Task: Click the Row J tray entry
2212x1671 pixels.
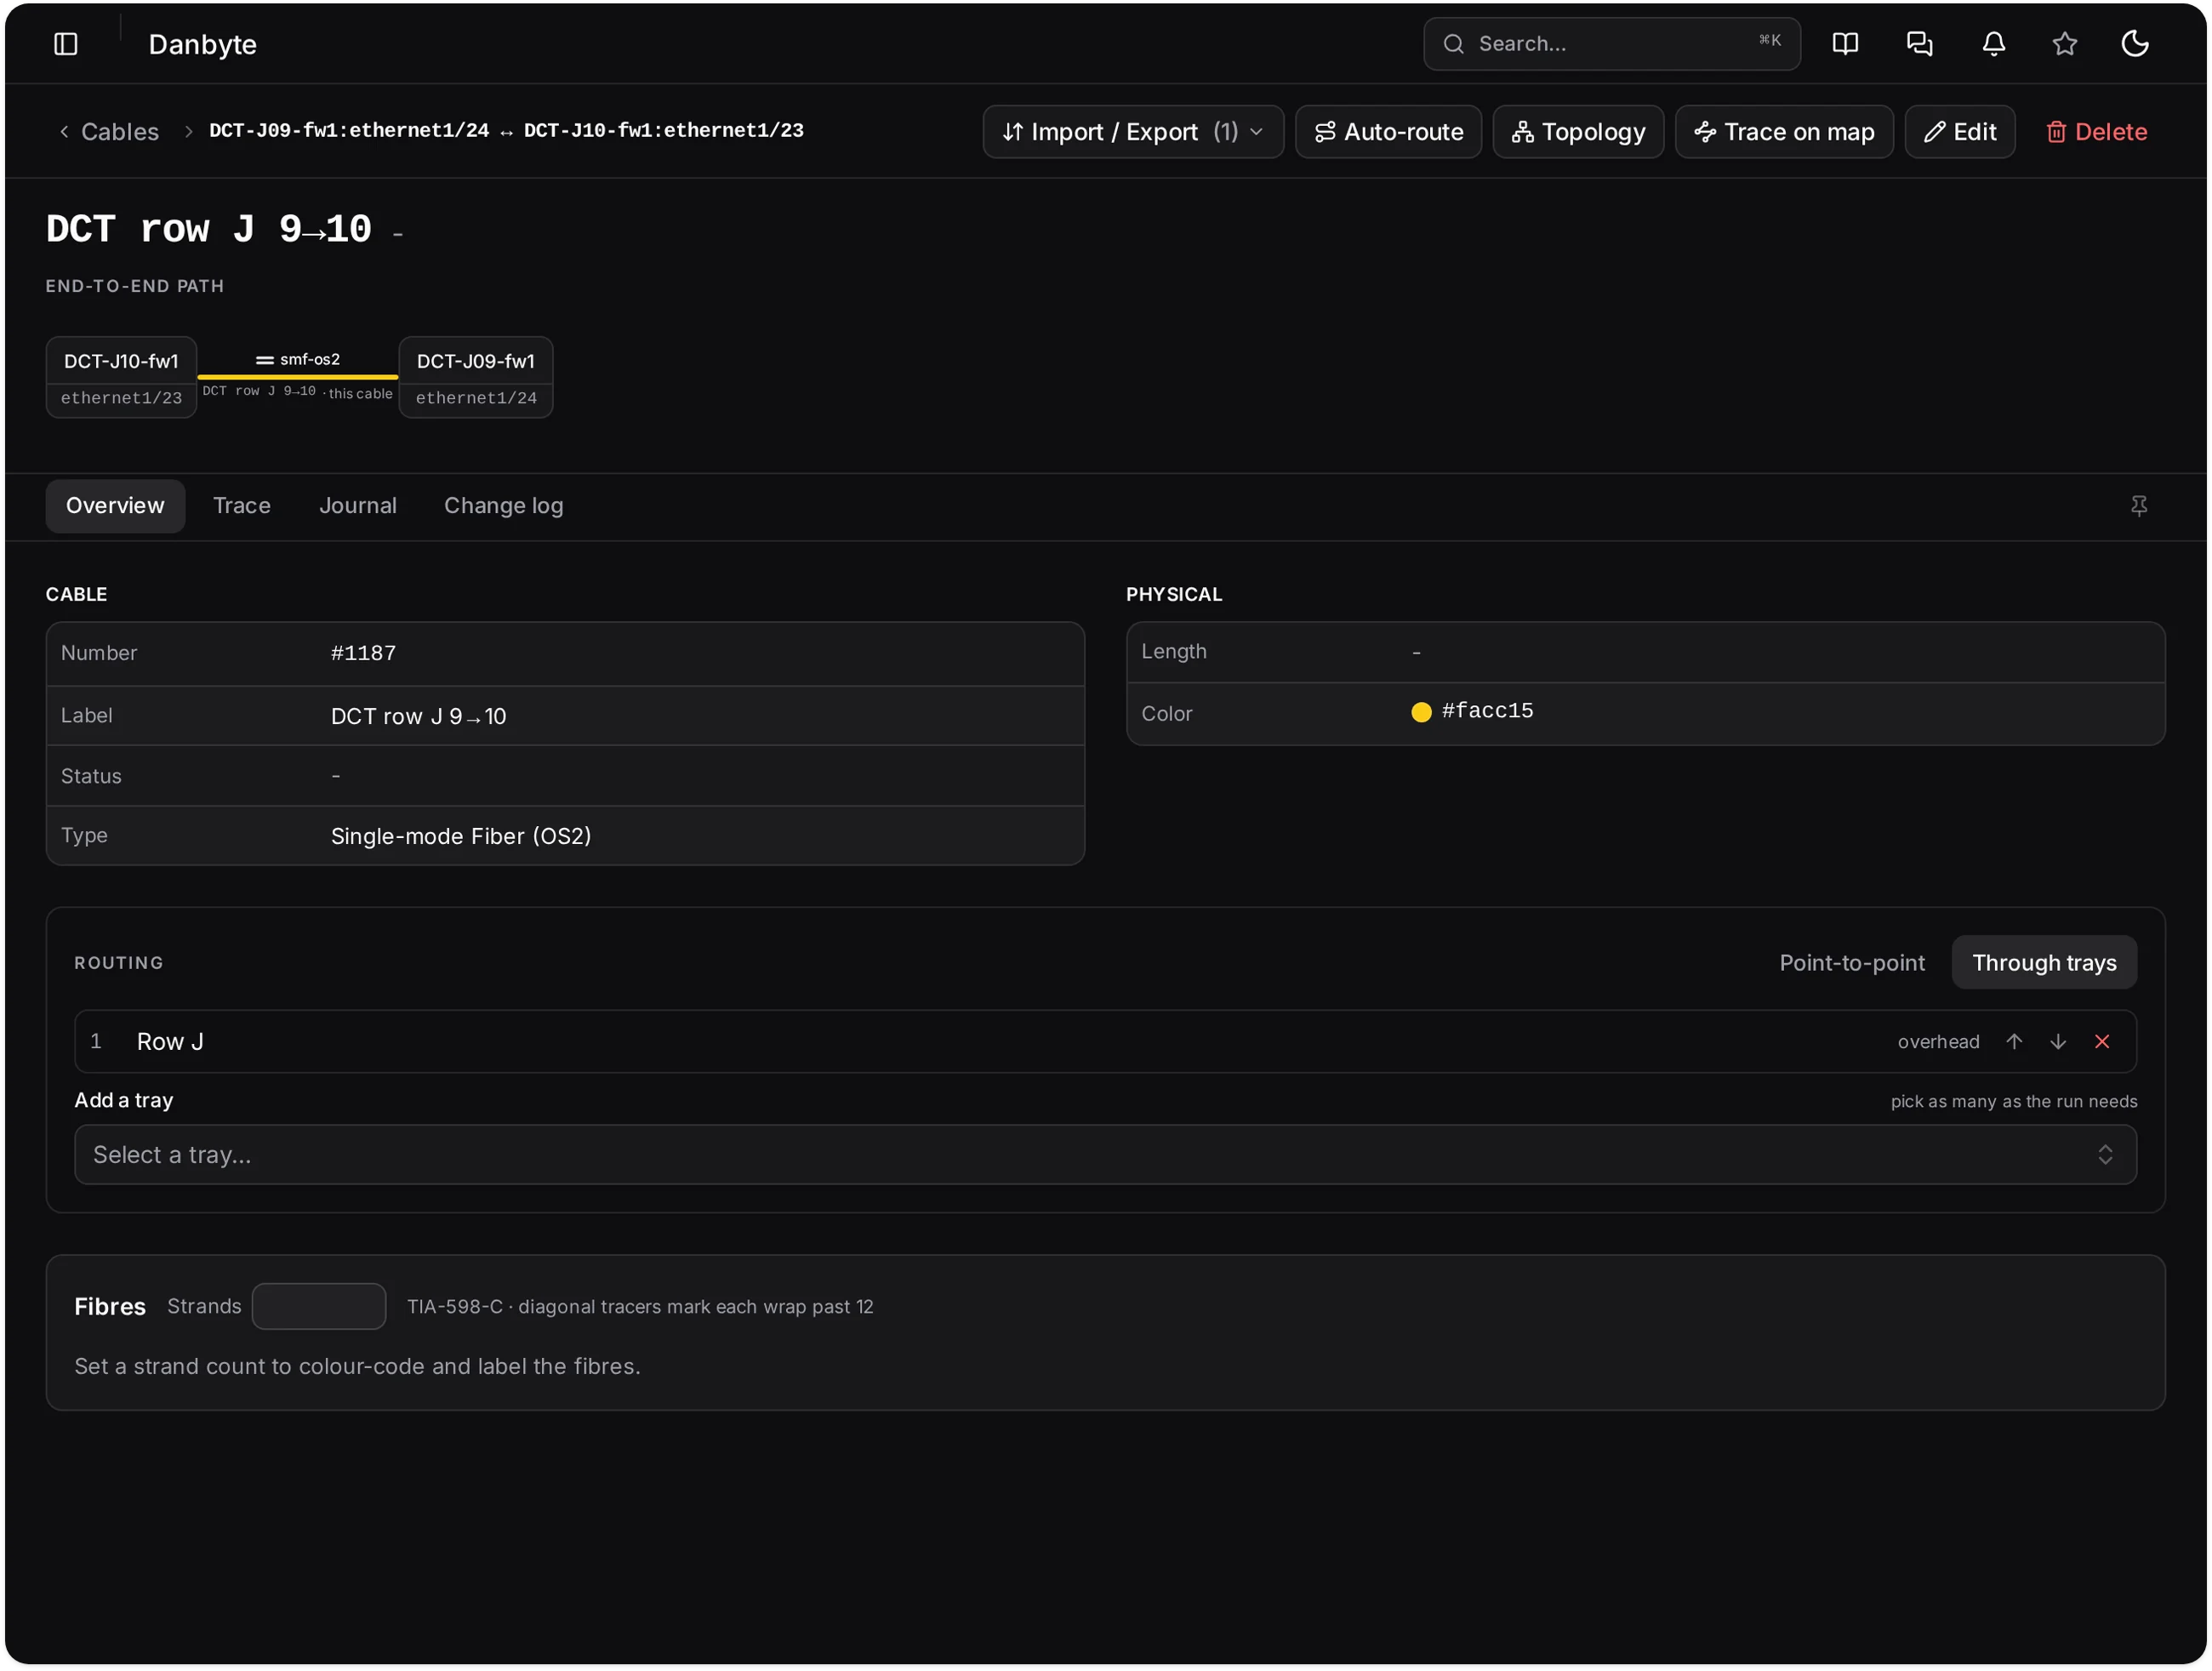Action: click(x=1105, y=1041)
